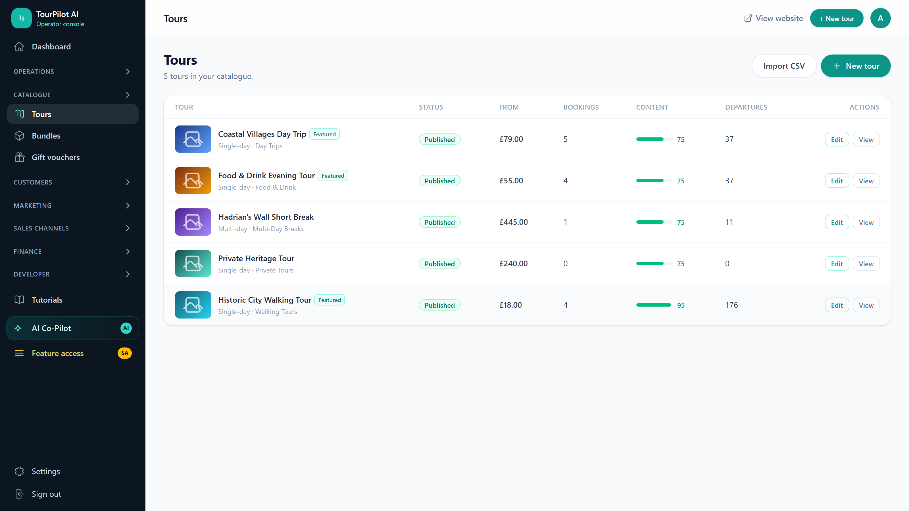Open the user avatar A menu
Screen dimensions: 909x511
[x=880, y=18]
